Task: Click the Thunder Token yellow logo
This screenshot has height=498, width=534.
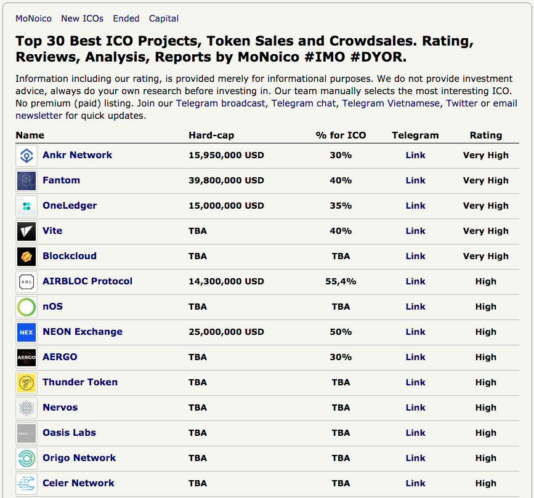Action: [26, 383]
